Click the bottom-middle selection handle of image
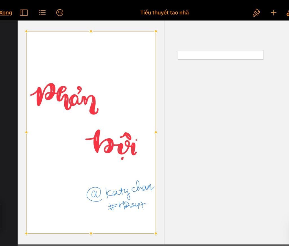Screen dimensions: 289x246 click(91, 234)
